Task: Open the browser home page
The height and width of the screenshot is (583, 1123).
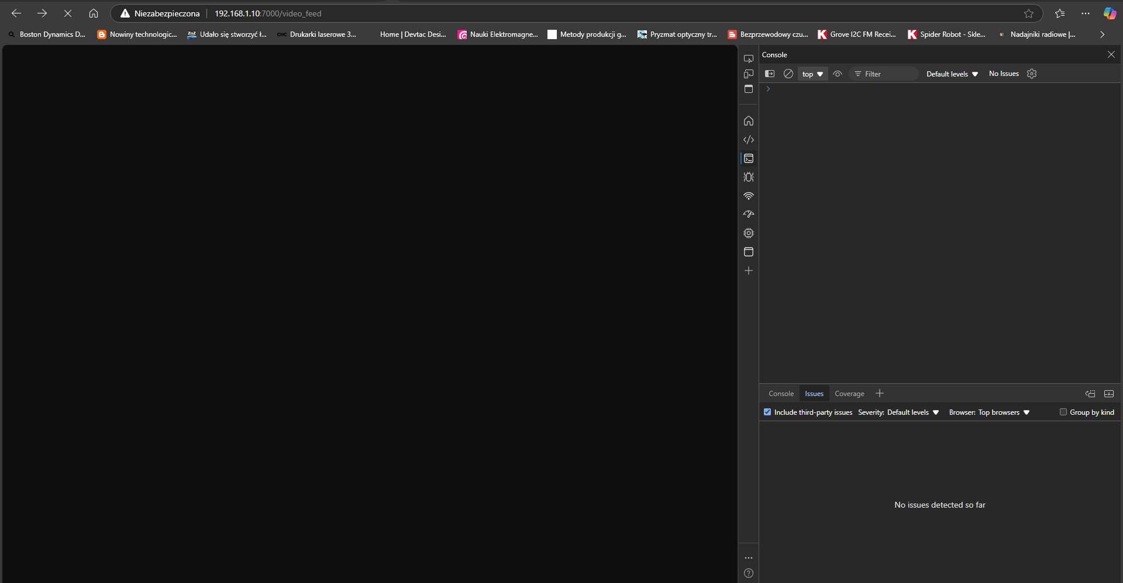Action: [94, 13]
